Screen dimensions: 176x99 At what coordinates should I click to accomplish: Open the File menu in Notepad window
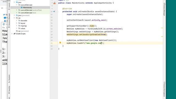pos(4,28)
